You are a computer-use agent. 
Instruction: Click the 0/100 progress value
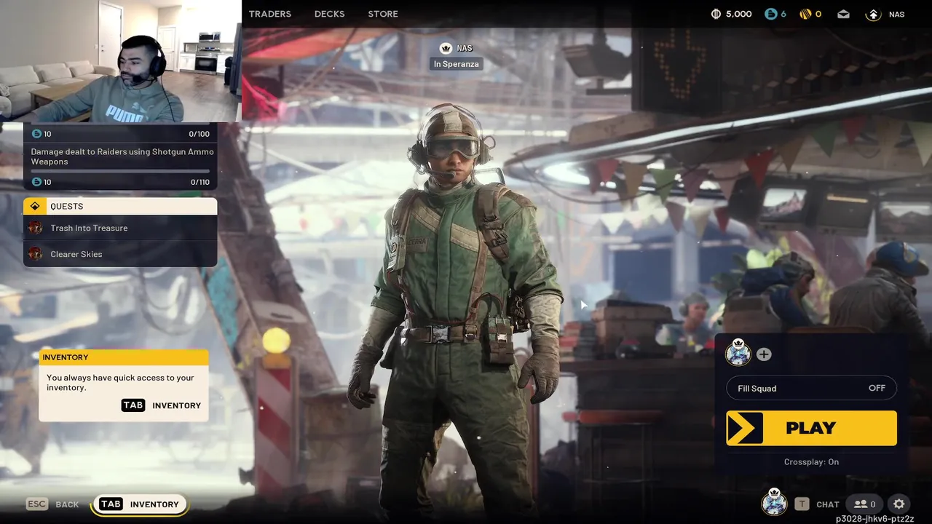click(200, 134)
